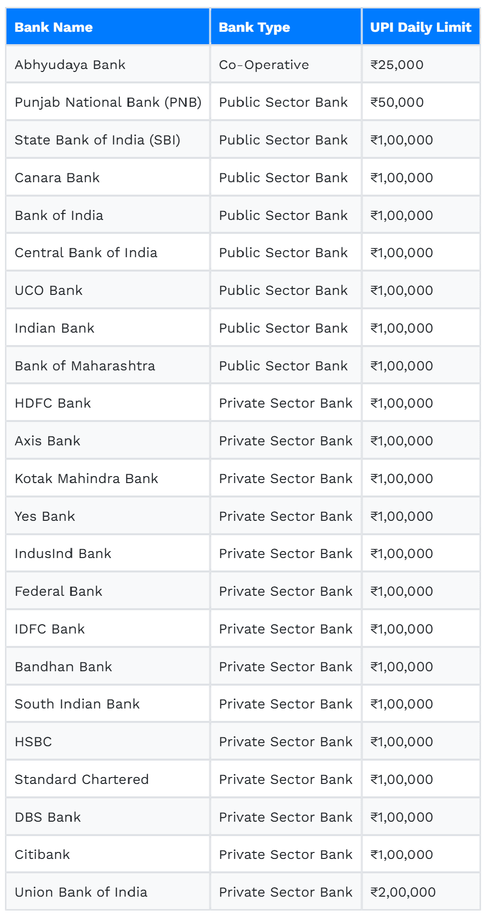The height and width of the screenshot is (919, 488).
Task: Select Punjab National Bank (PNB) row name
Action: (x=108, y=102)
